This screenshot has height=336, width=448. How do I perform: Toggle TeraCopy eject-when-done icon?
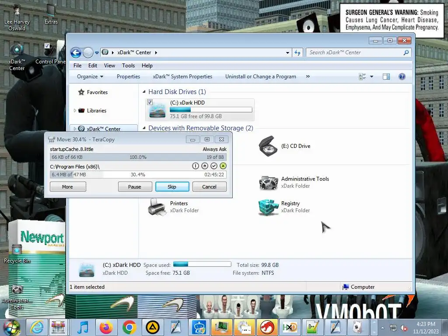(x=205, y=166)
